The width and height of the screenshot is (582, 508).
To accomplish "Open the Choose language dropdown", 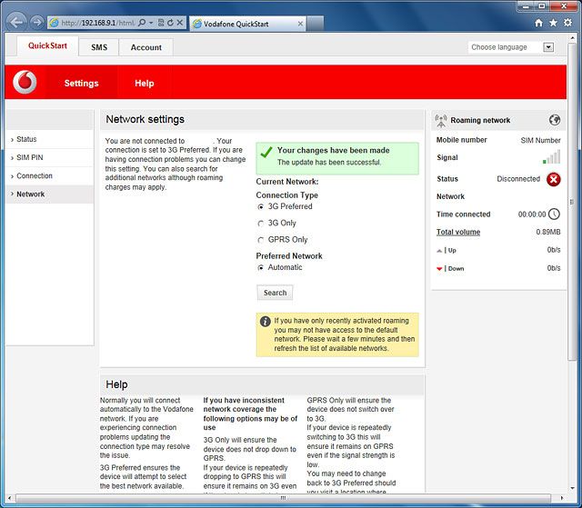I will click(x=511, y=47).
